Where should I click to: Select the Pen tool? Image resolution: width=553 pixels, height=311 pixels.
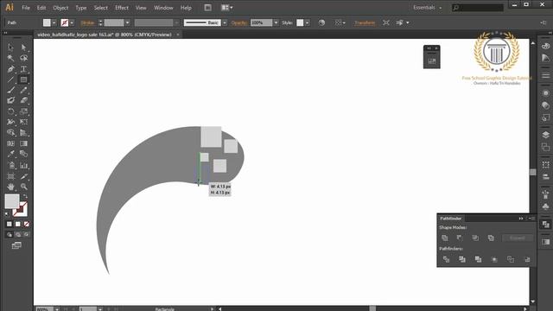point(10,69)
